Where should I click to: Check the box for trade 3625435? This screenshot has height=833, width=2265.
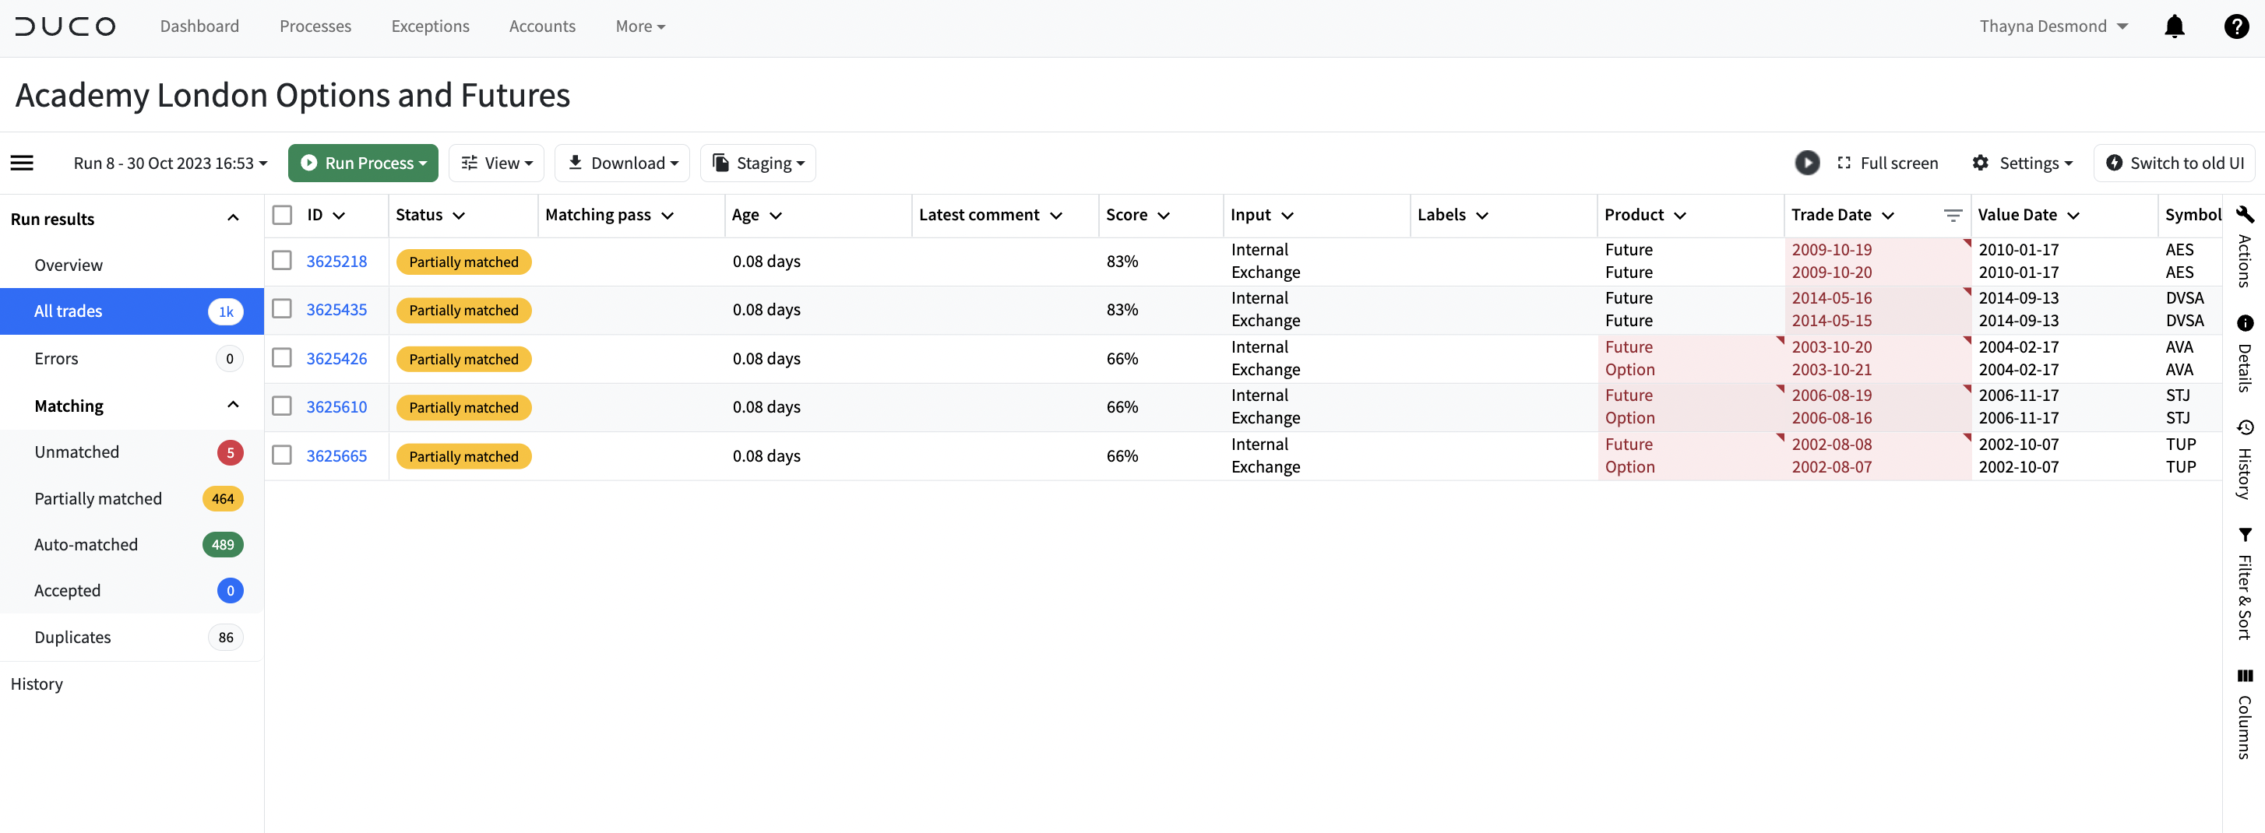tap(281, 308)
